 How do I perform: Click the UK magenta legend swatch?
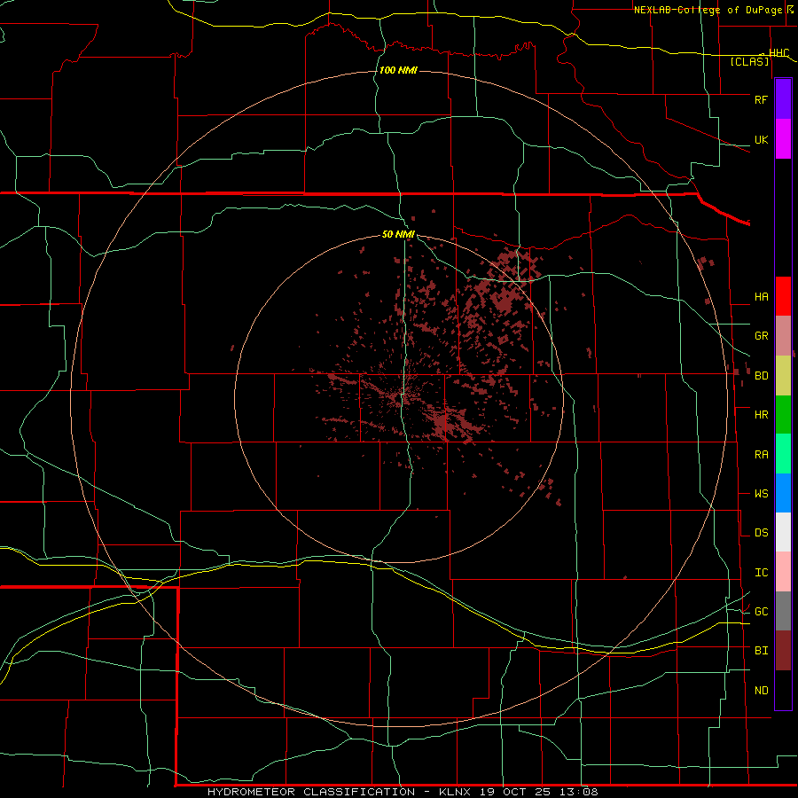coord(783,138)
